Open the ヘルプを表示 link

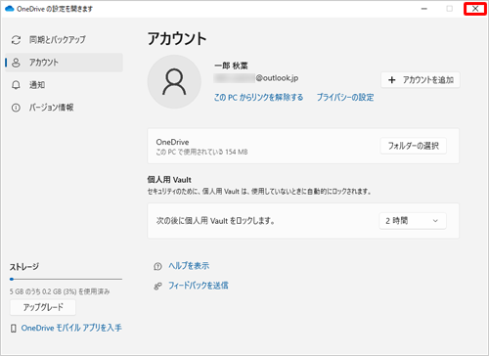(x=189, y=266)
